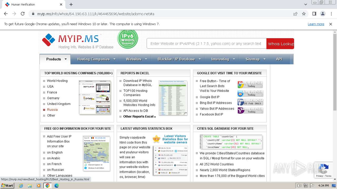Open the API Access to DB link
Screen dimensions: 337x189
[x=136, y=111]
